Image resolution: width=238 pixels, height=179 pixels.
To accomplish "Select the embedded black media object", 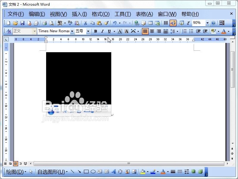I will (x=79, y=84).
